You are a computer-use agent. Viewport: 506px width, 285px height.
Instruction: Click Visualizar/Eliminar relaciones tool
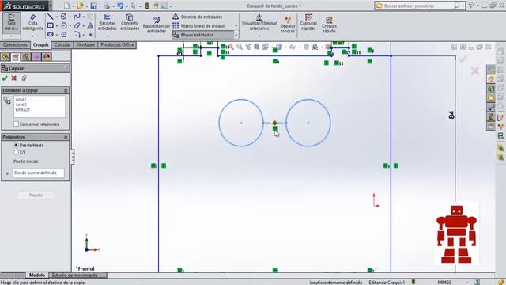point(259,22)
